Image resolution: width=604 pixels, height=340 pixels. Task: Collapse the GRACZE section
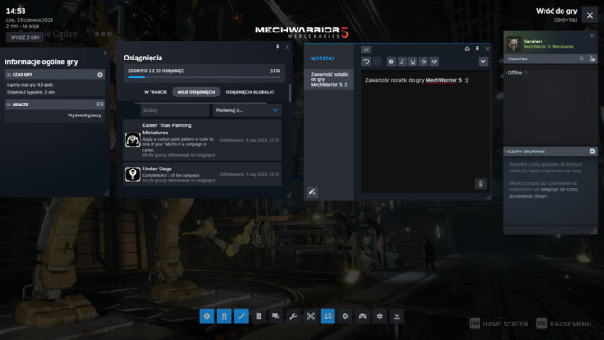point(8,105)
